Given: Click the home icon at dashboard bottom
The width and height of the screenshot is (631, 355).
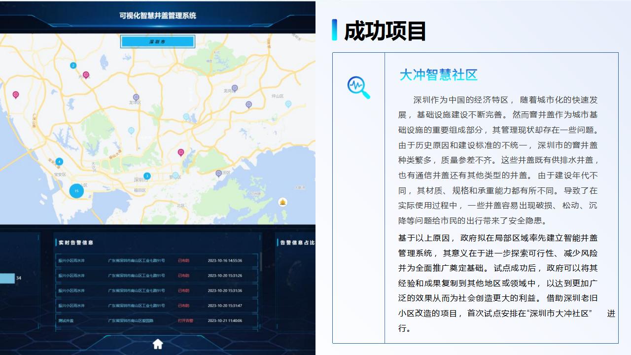Looking at the screenshot, I should pyautogui.click(x=158, y=344).
